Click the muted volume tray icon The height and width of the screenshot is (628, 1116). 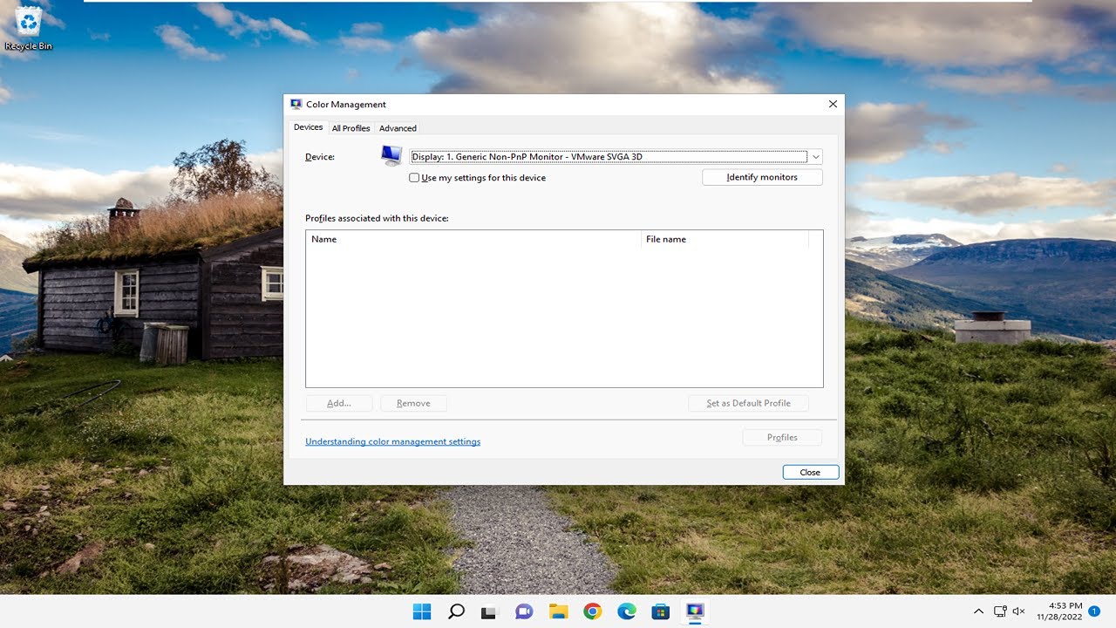pos(1019,611)
